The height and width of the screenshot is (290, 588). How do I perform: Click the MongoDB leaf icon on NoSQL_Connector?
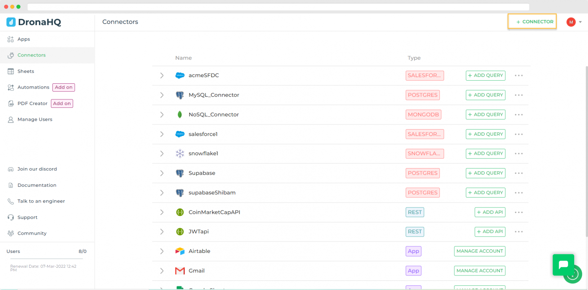(x=180, y=114)
